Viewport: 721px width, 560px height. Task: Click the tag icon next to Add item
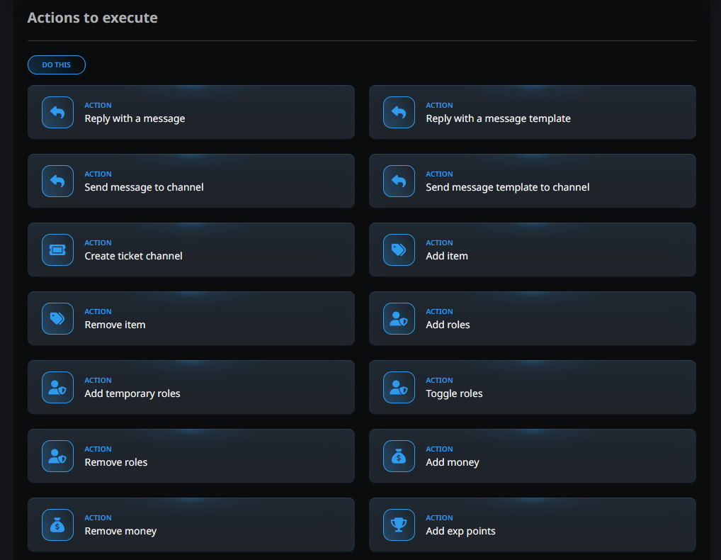point(399,250)
